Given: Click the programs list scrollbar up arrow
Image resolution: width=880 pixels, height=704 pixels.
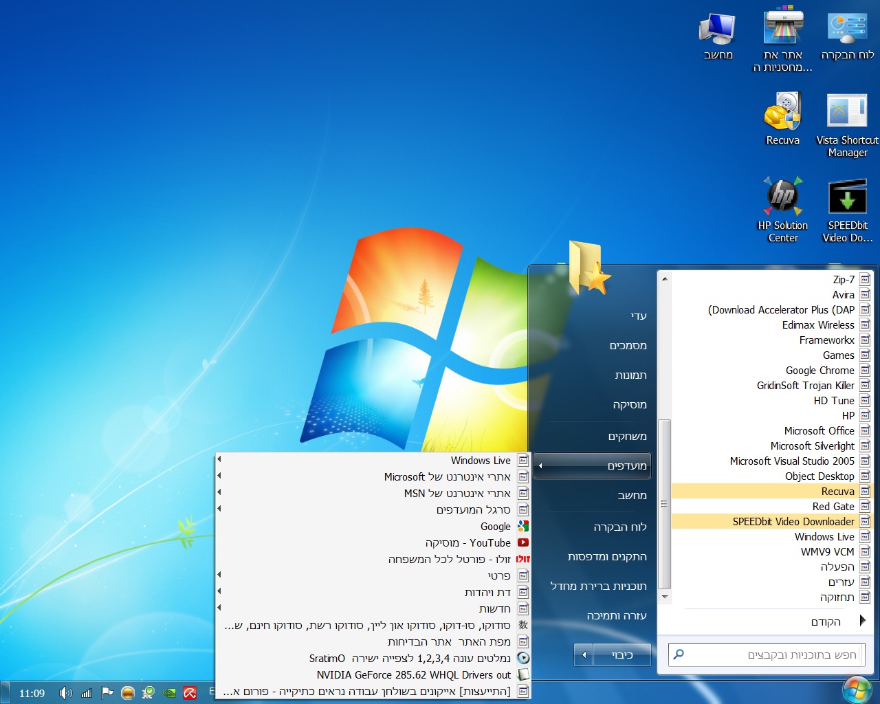Looking at the screenshot, I should pyautogui.click(x=664, y=278).
